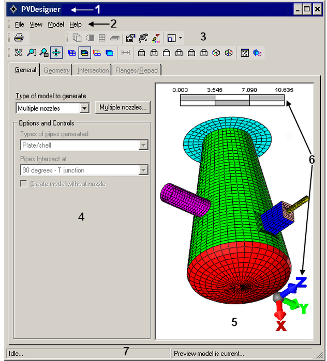The image size is (327, 361).
Task: Toggle Create model without nozzle checkbox
Action: click(x=23, y=184)
